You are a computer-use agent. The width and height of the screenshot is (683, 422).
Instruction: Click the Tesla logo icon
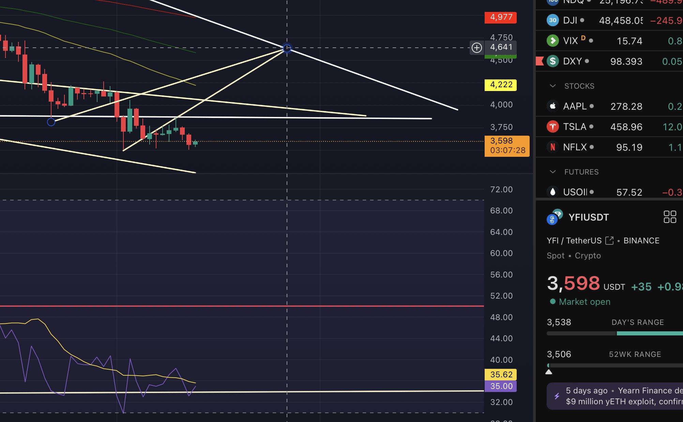click(552, 126)
